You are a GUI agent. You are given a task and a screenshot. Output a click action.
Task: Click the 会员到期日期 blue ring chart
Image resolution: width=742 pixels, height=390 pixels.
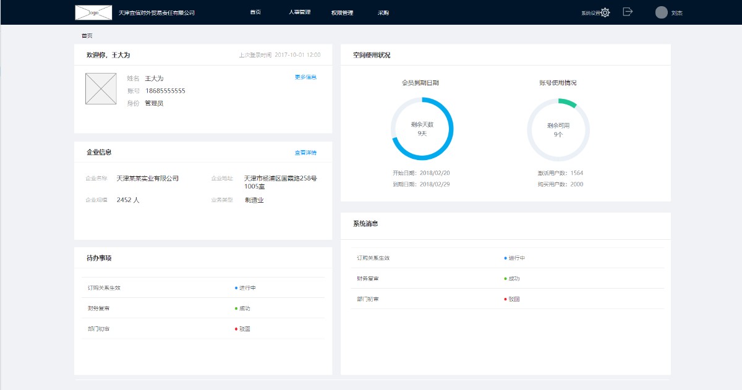coord(422,129)
